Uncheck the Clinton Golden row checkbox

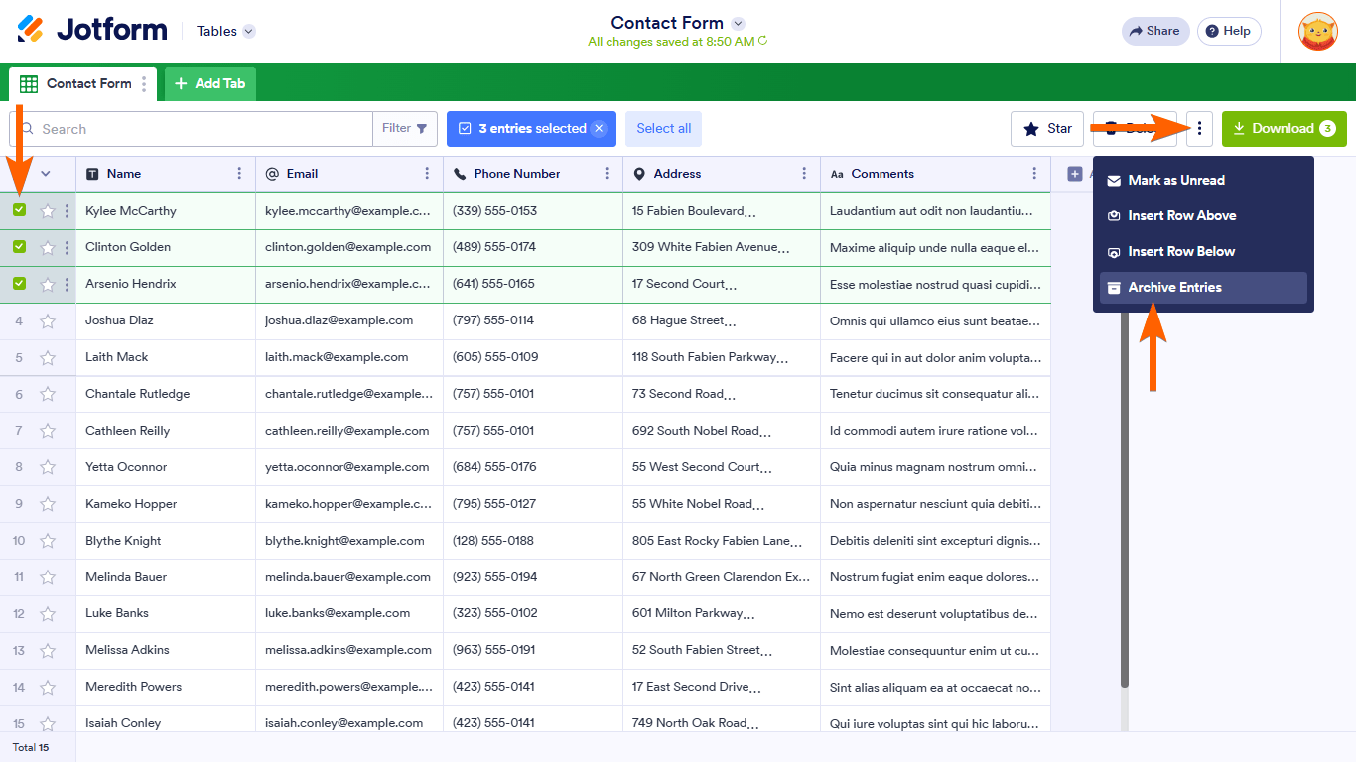(x=19, y=247)
